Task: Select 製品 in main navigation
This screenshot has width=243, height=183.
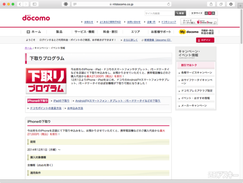Action: tap(59, 32)
